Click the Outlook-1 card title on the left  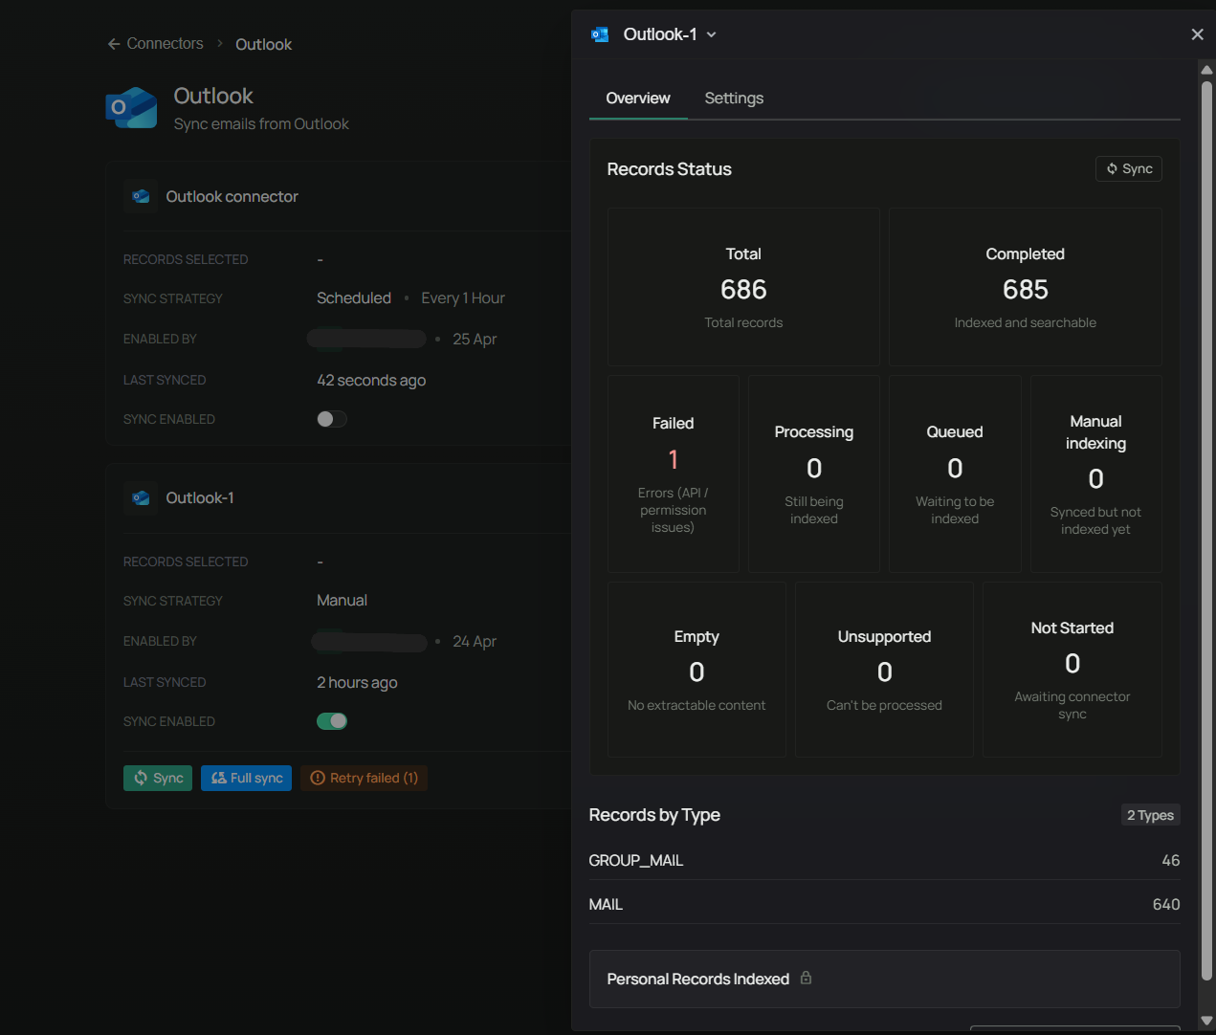(200, 497)
